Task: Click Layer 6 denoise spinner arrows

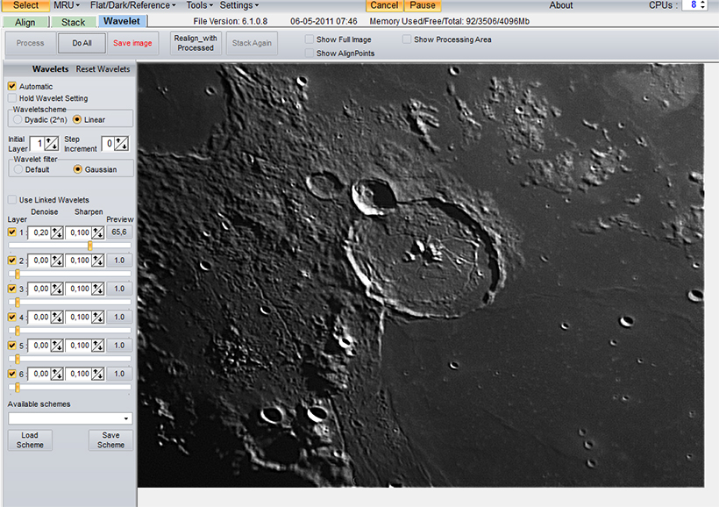Action: (x=57, y=375)
